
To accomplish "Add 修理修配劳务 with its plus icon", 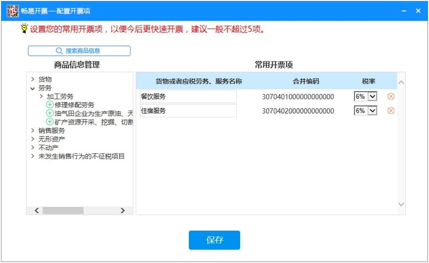I will tap(49, 104).
